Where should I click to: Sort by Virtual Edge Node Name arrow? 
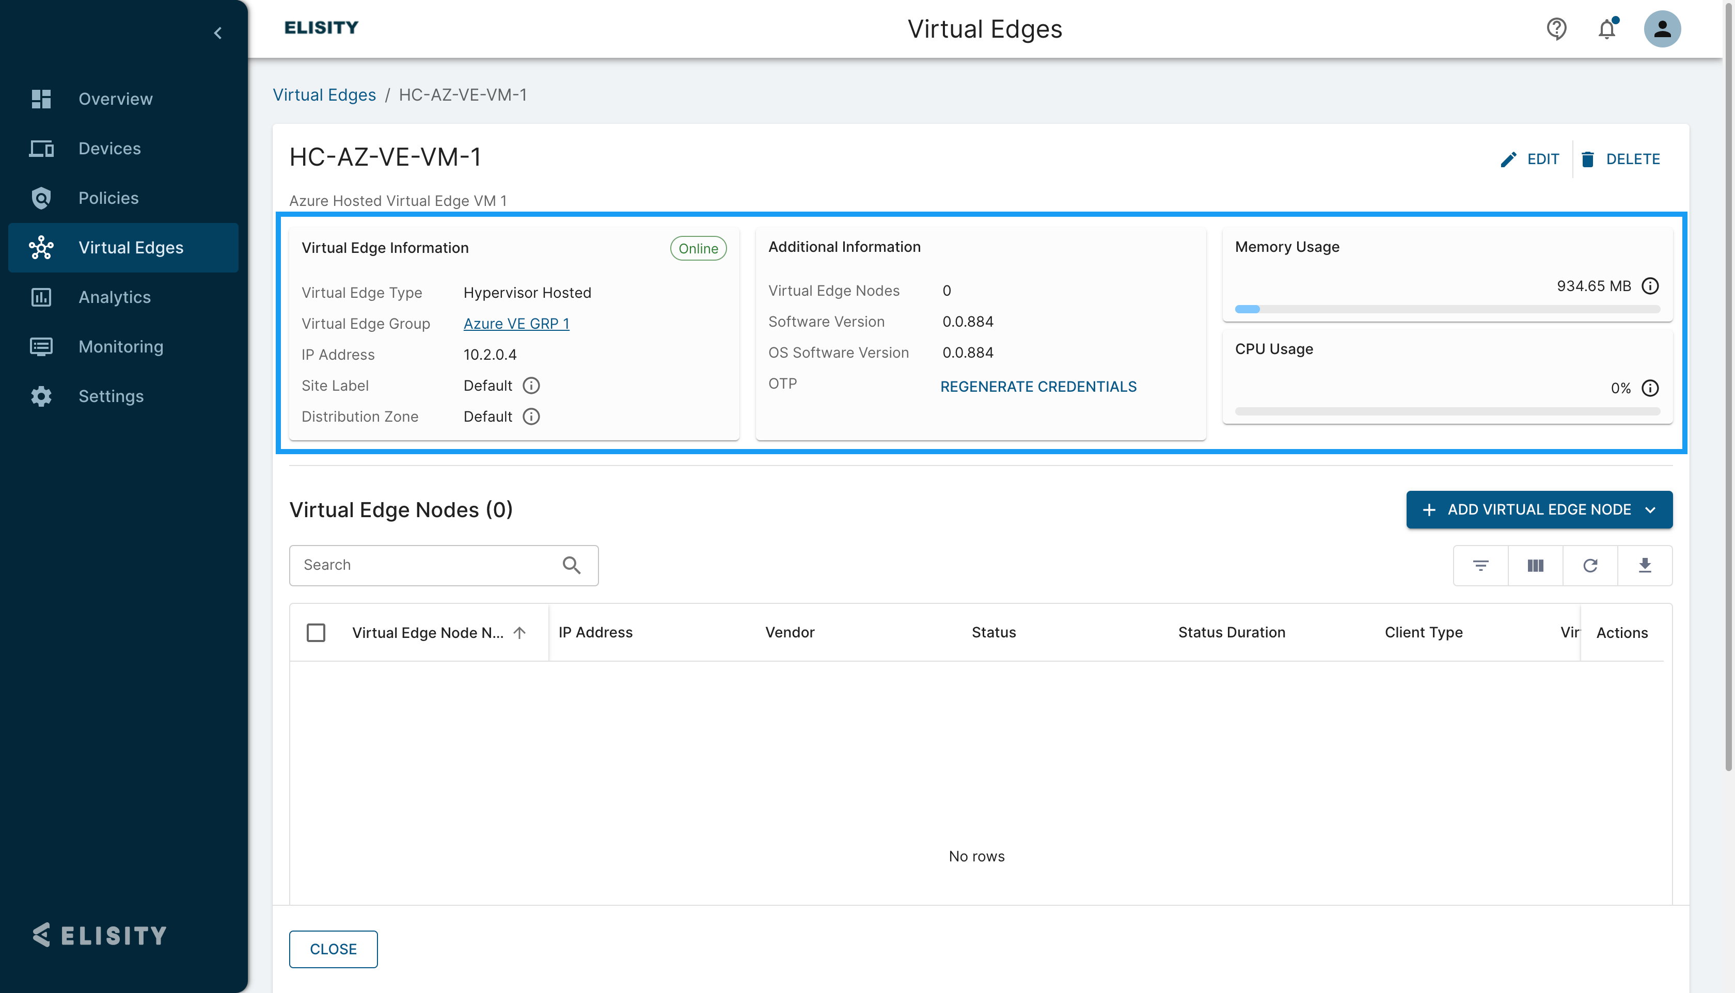519,633
